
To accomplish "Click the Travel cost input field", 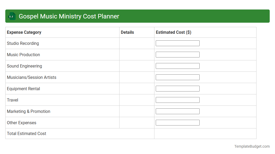I will pyautogui.click(x=178, y=100).
